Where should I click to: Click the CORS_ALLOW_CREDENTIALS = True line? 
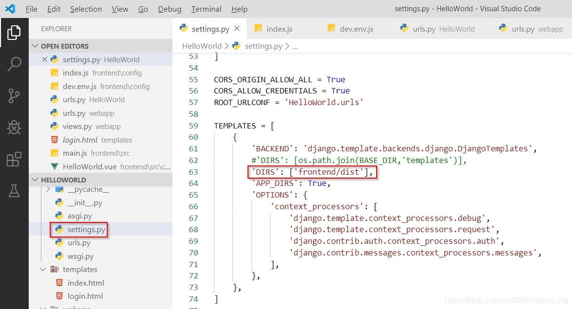pos(282,91)
